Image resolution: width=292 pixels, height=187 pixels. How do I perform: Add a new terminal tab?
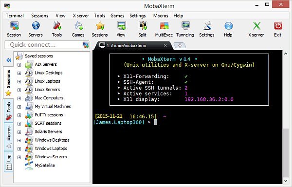click(180, 45)
